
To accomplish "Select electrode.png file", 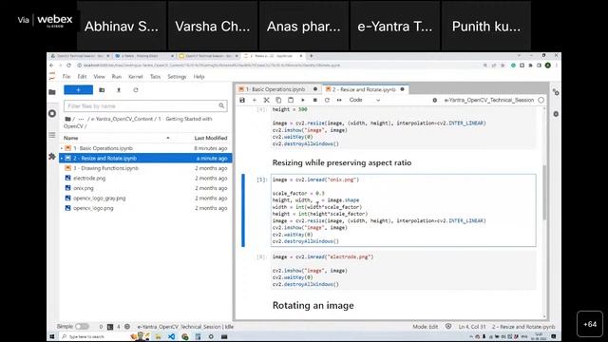I will [x=145, y=179].
